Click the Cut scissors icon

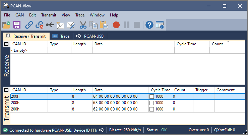pyautogui.click(x=83, y=25)
